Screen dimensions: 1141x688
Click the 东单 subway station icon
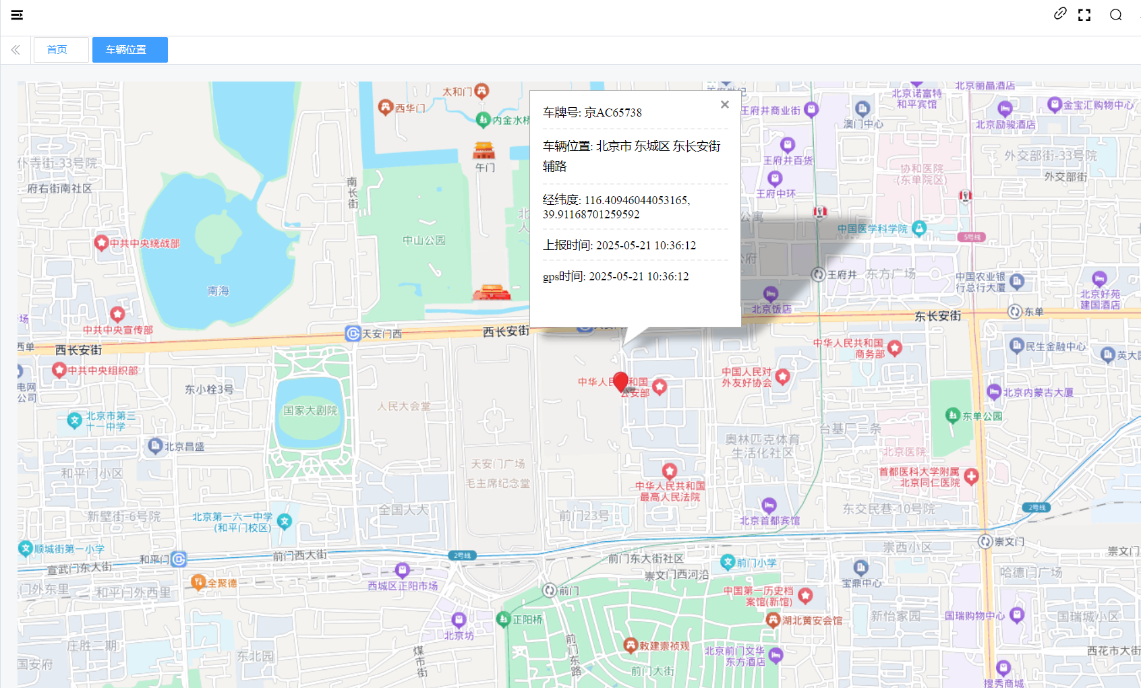[x=1015, y=311]
